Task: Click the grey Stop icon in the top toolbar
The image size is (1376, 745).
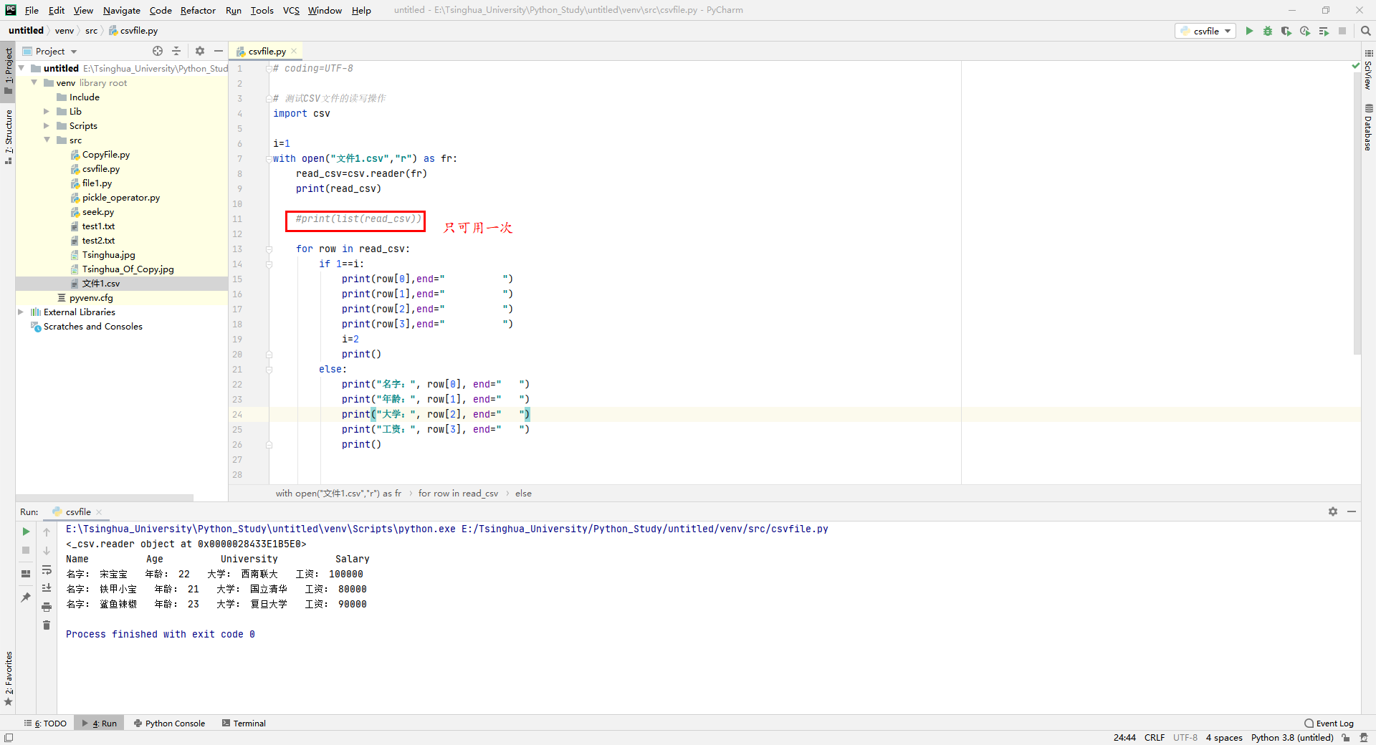Action: pyautogui.click(x=1342, y=31)
